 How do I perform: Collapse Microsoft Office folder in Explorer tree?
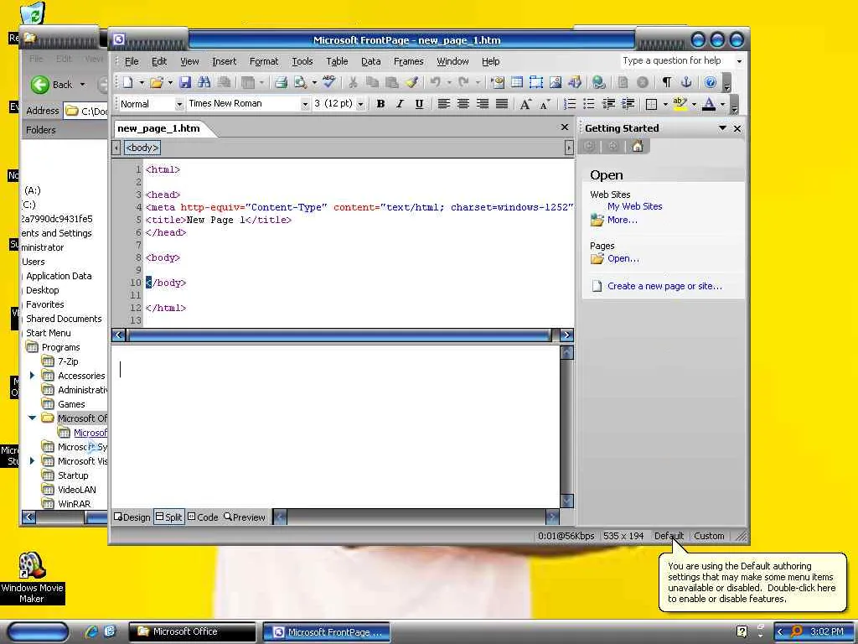(x=32, y=418)
